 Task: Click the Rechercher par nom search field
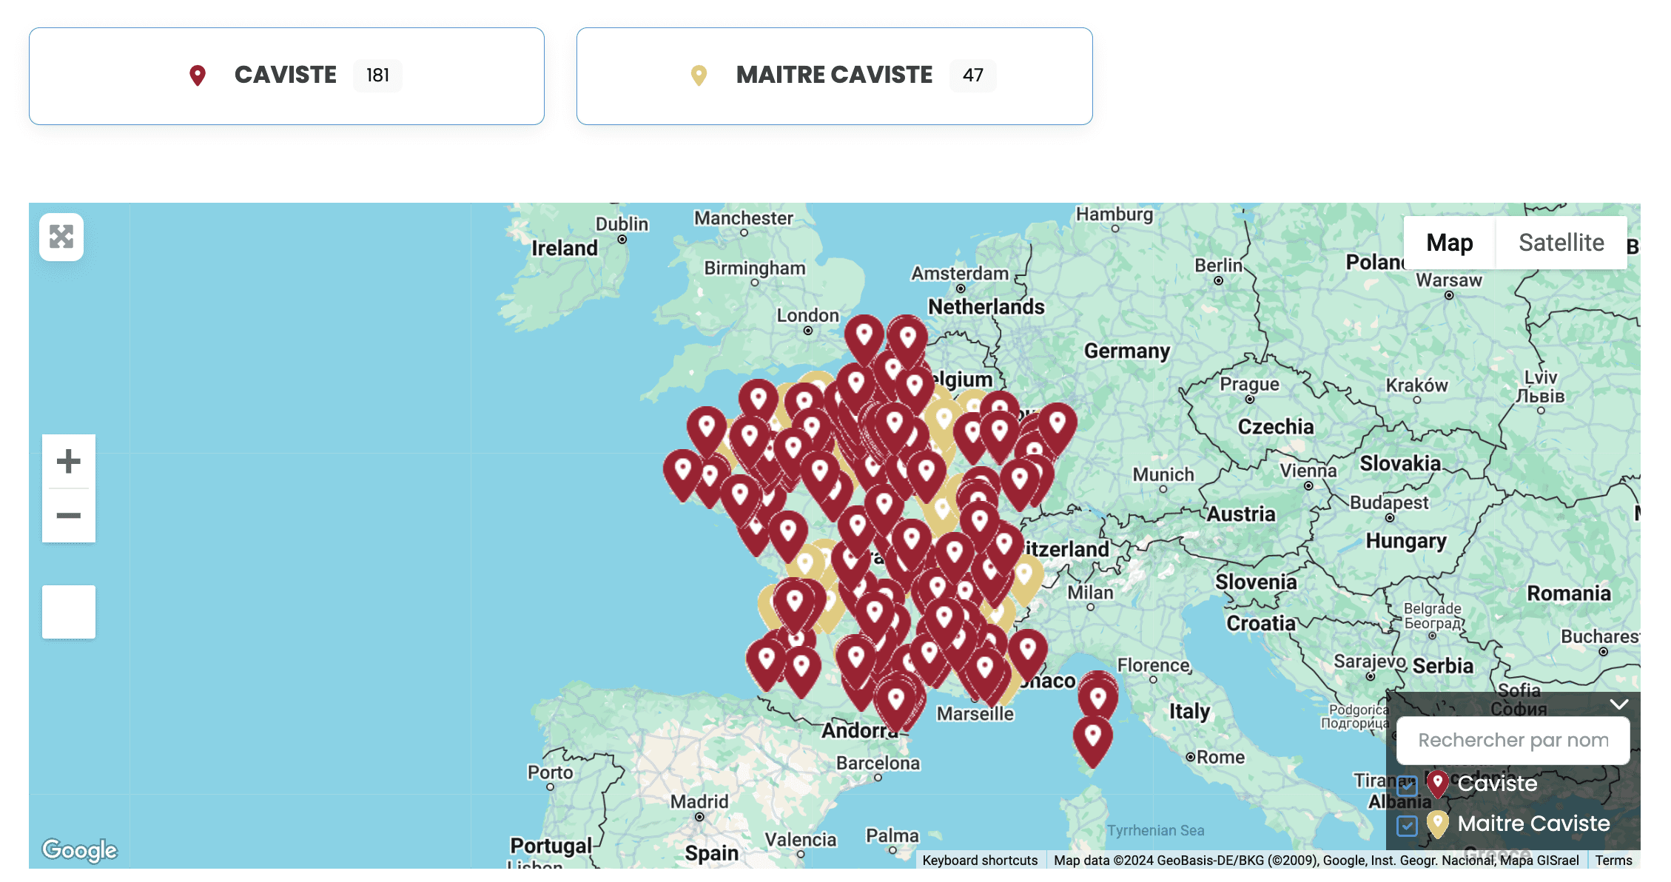coord(1513,740)
